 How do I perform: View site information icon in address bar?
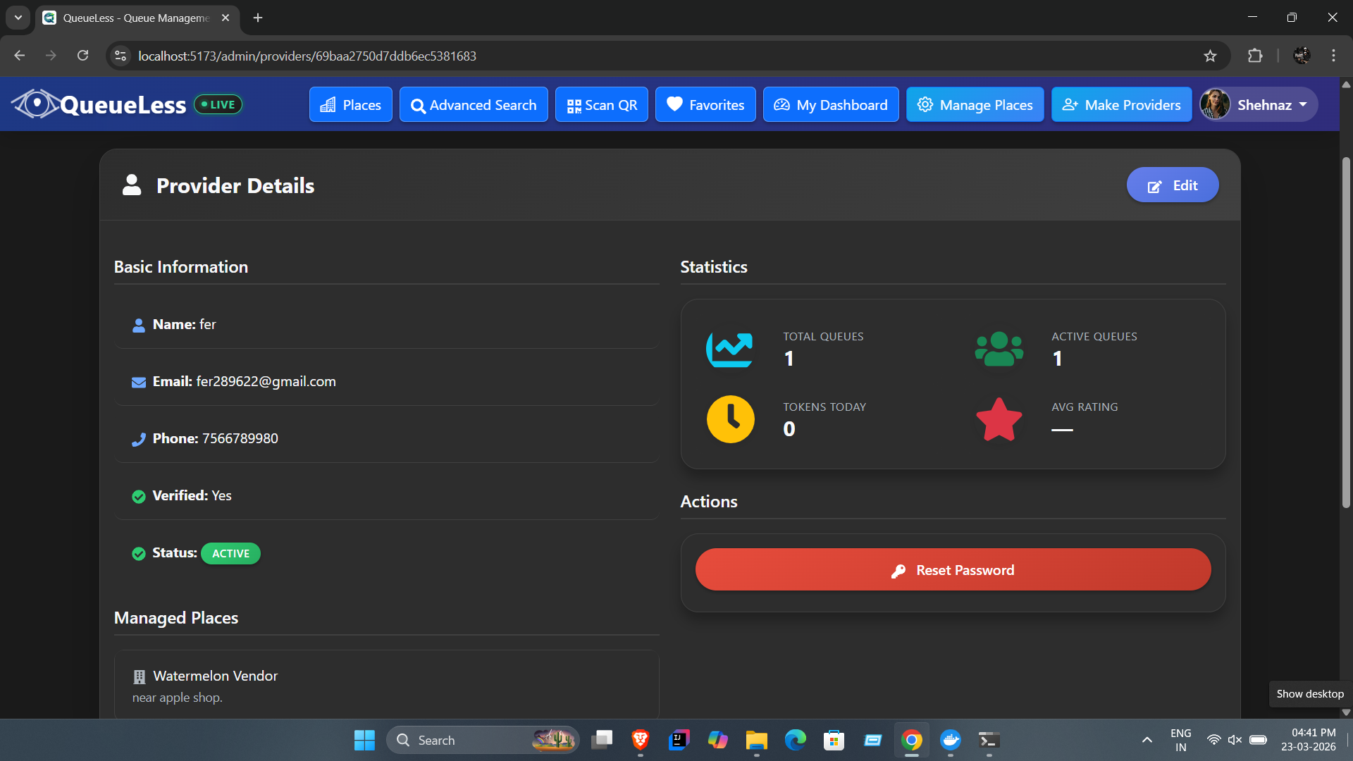point(121,56)
